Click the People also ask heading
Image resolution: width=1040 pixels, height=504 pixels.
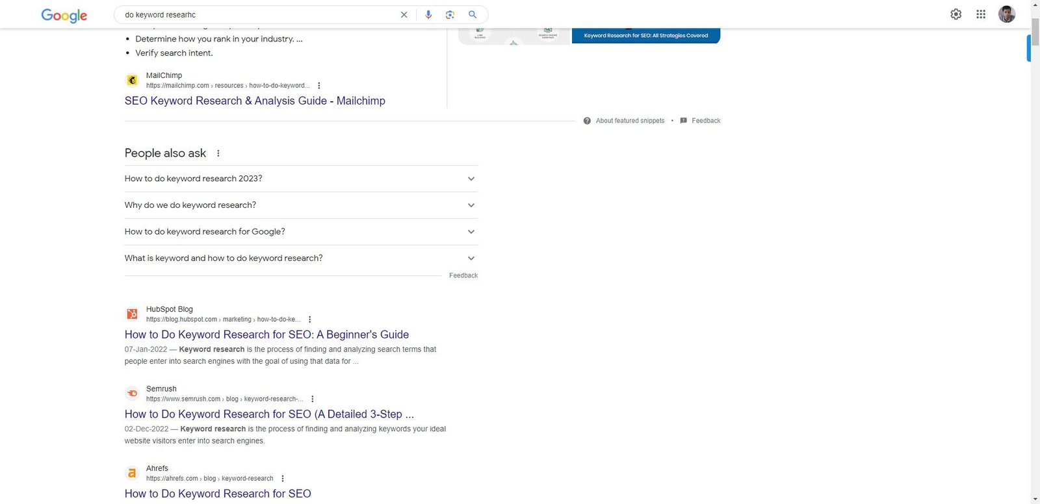(165, 153)
